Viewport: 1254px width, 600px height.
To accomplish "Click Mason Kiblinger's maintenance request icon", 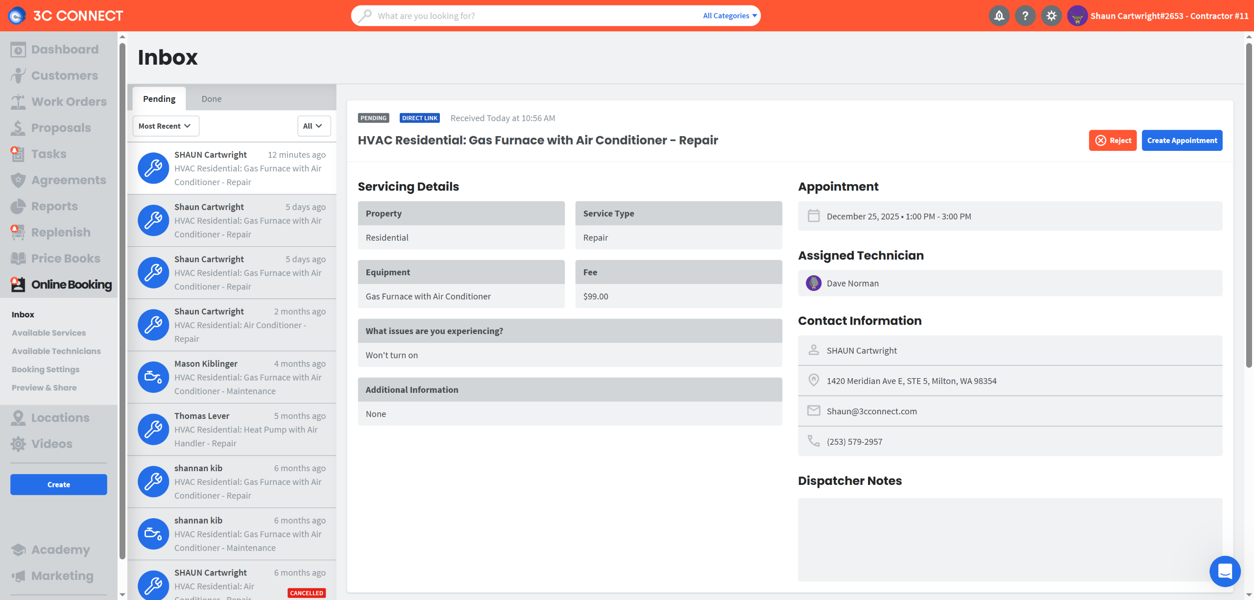I will [153, 377].
